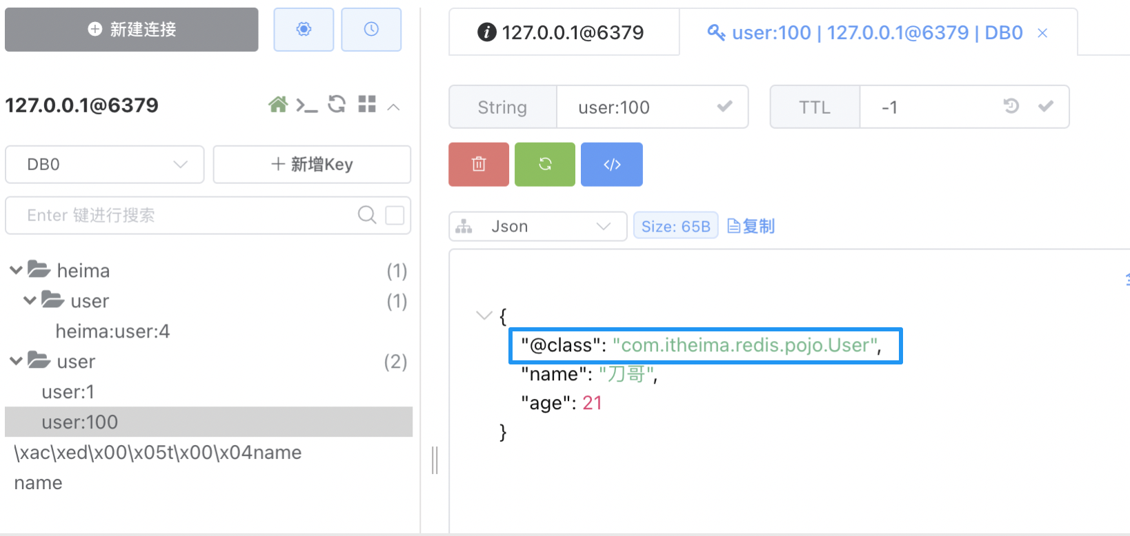This screenshot has width=1130, height=536.
Task: Confirm the TTL checkmark
Action: tap(1046, 106)
